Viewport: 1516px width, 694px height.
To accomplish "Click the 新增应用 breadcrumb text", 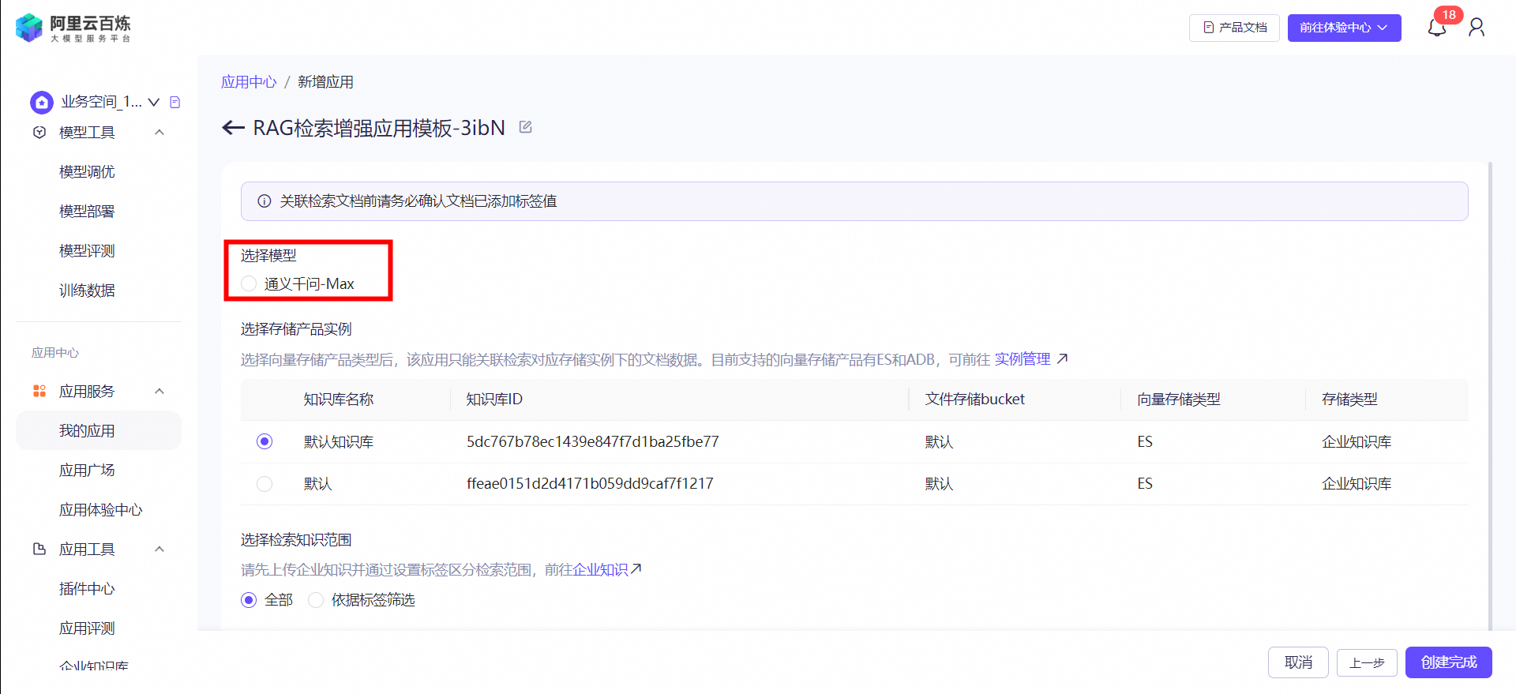I will coord(325,82).
